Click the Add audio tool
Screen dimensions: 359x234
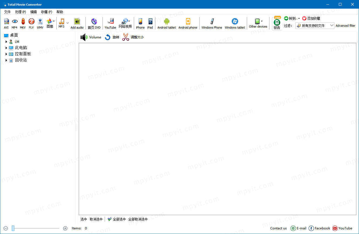[x=77, y=23]
